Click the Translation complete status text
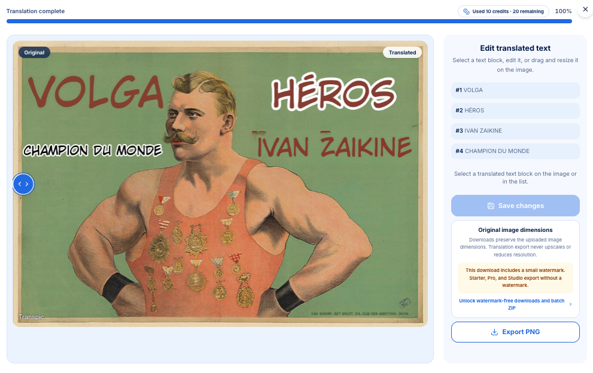Image resolution: width=593 pixels, height=373 pixels. (x=35, y=11)
